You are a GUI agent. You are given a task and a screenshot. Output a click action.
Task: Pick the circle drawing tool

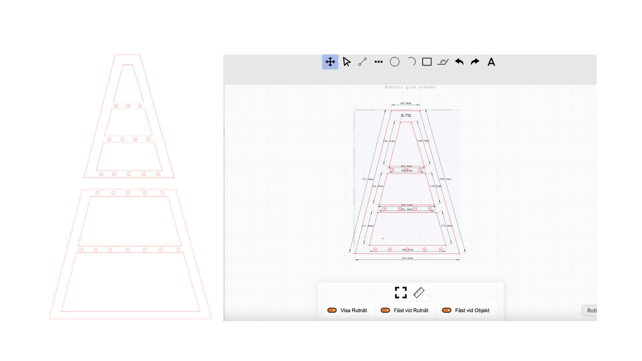point(395,62)
